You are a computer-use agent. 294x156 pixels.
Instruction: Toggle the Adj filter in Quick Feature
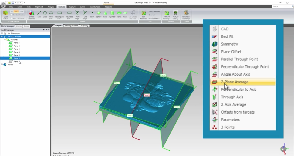(16, 12)
